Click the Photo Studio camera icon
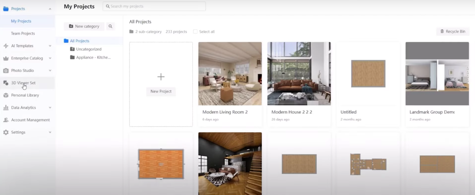Screen dimensions: 475x195 pos(6,71)
